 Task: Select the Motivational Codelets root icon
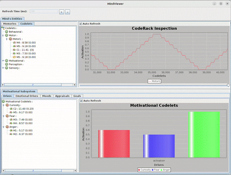(x=3, y=101)
